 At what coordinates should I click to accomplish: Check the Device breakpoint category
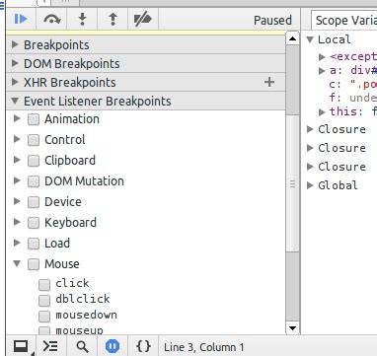34,202
